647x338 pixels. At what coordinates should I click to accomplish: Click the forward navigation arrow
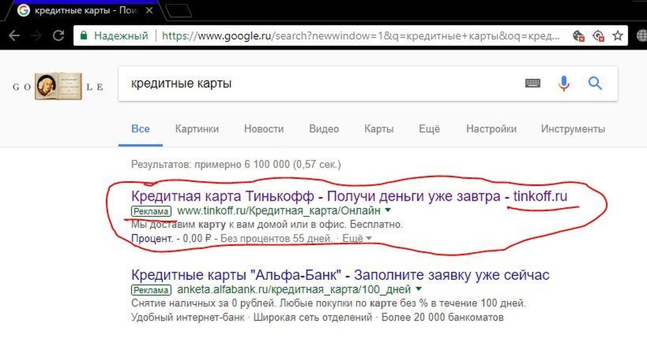click(x=36, y=36)
